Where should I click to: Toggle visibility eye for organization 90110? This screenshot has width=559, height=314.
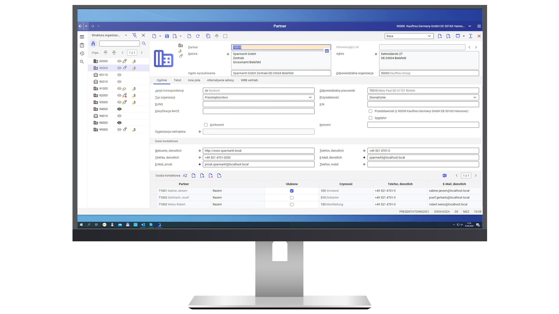119,75
